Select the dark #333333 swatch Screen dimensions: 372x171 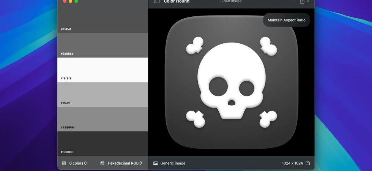pyautogui.click(x=103, y=144)
